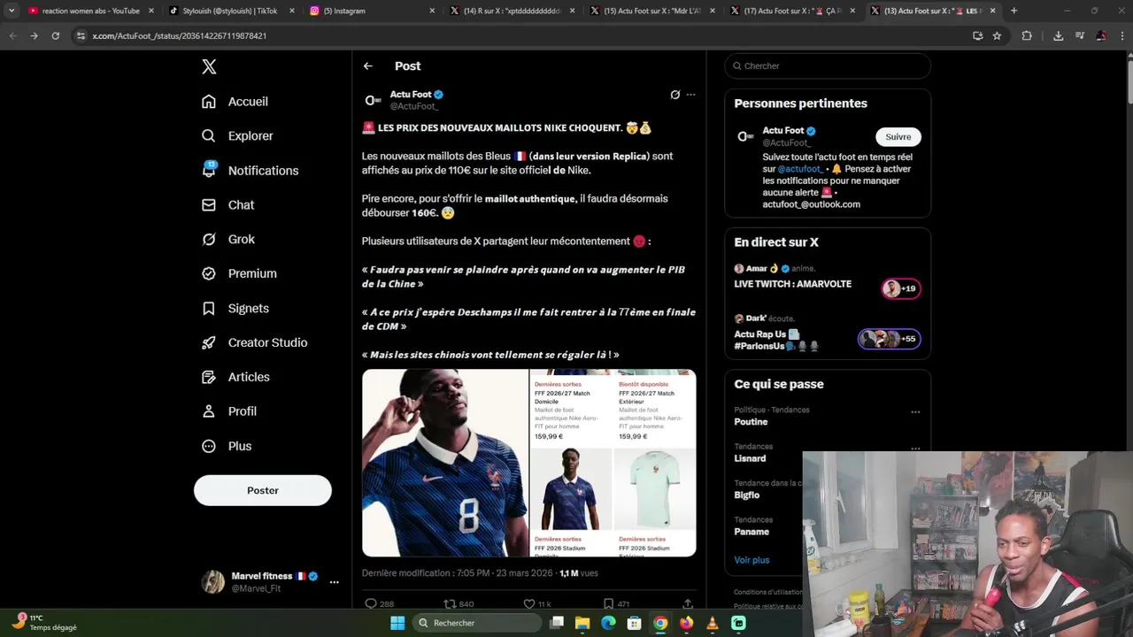Open the post's three-dot more menu
The width and height of the screenshot is (1133, 637).
coord(691,95)
